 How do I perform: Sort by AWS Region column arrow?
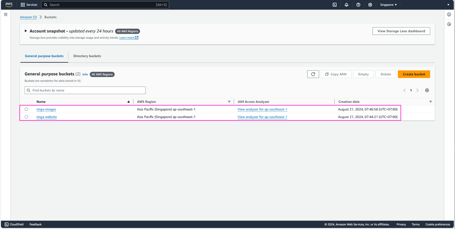pyautogui.click(x=229, y=102)
